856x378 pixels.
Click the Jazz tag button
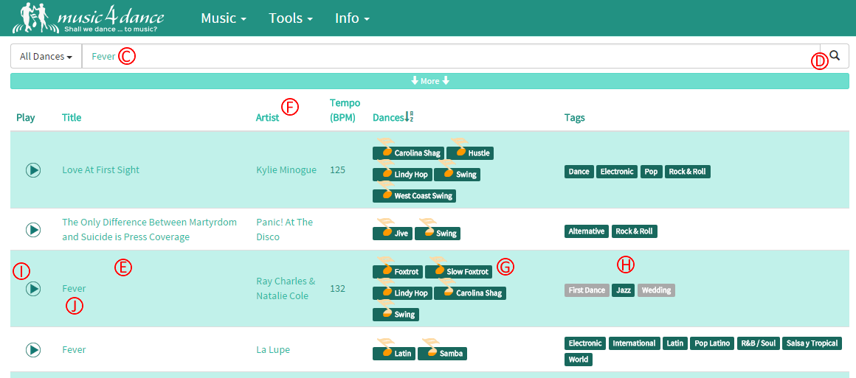624,290
